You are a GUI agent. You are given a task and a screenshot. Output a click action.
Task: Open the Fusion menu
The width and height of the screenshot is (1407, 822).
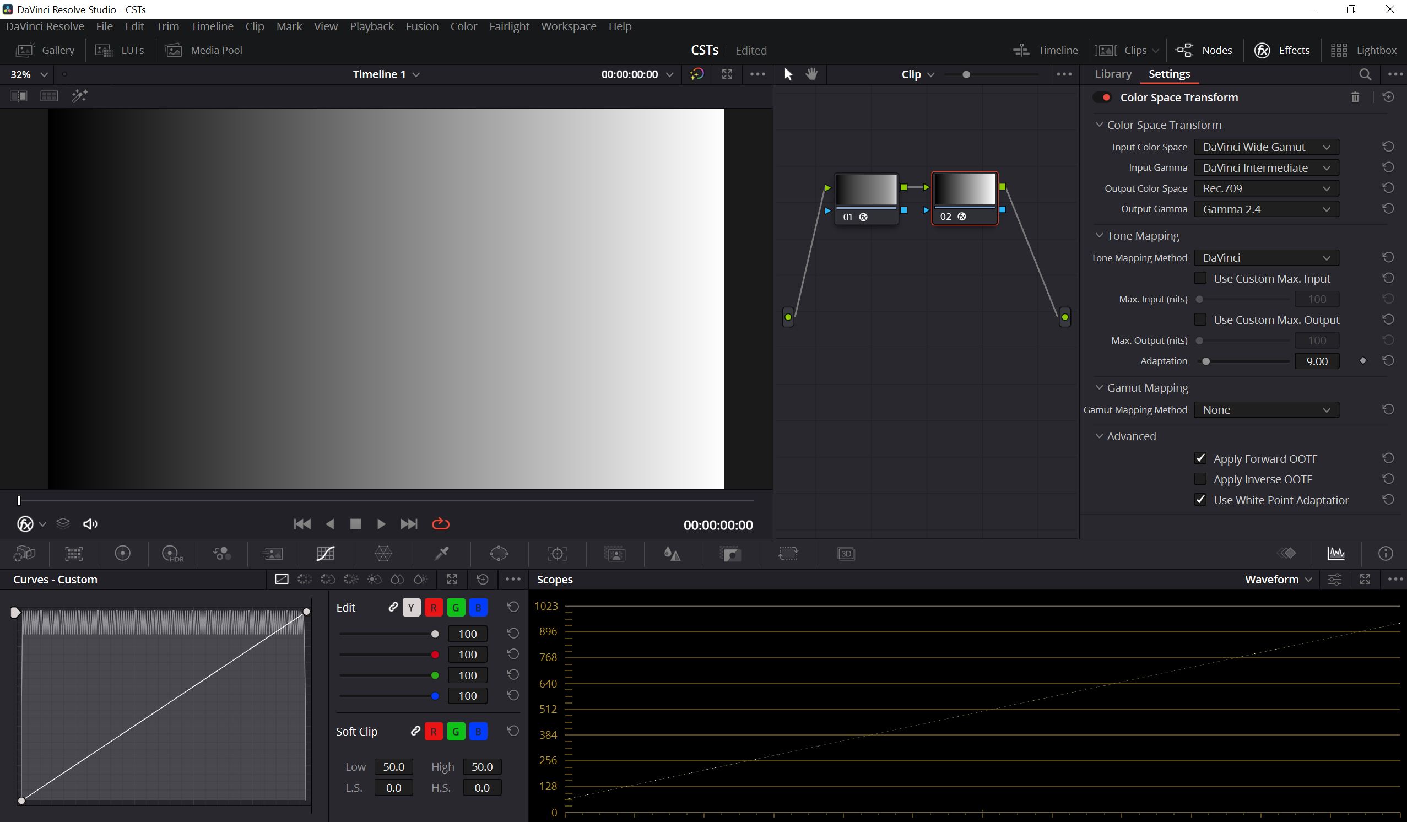421,26
